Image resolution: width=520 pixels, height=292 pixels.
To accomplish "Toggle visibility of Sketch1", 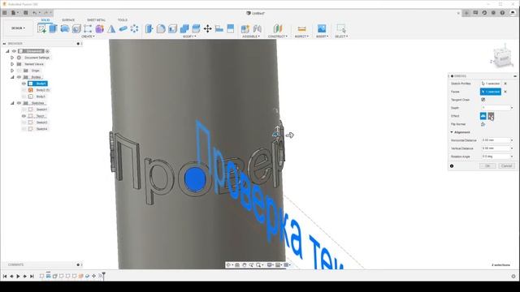I will click(x=24, y=109).
